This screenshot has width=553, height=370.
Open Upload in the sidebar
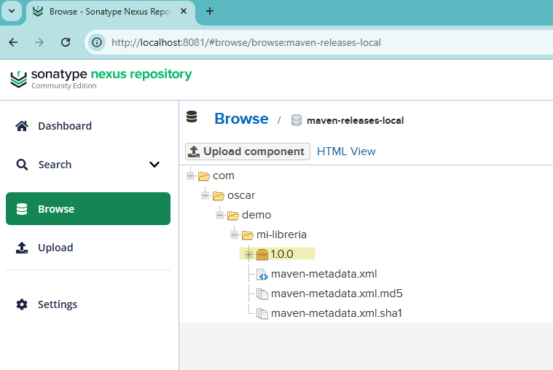tap(88, 248)
